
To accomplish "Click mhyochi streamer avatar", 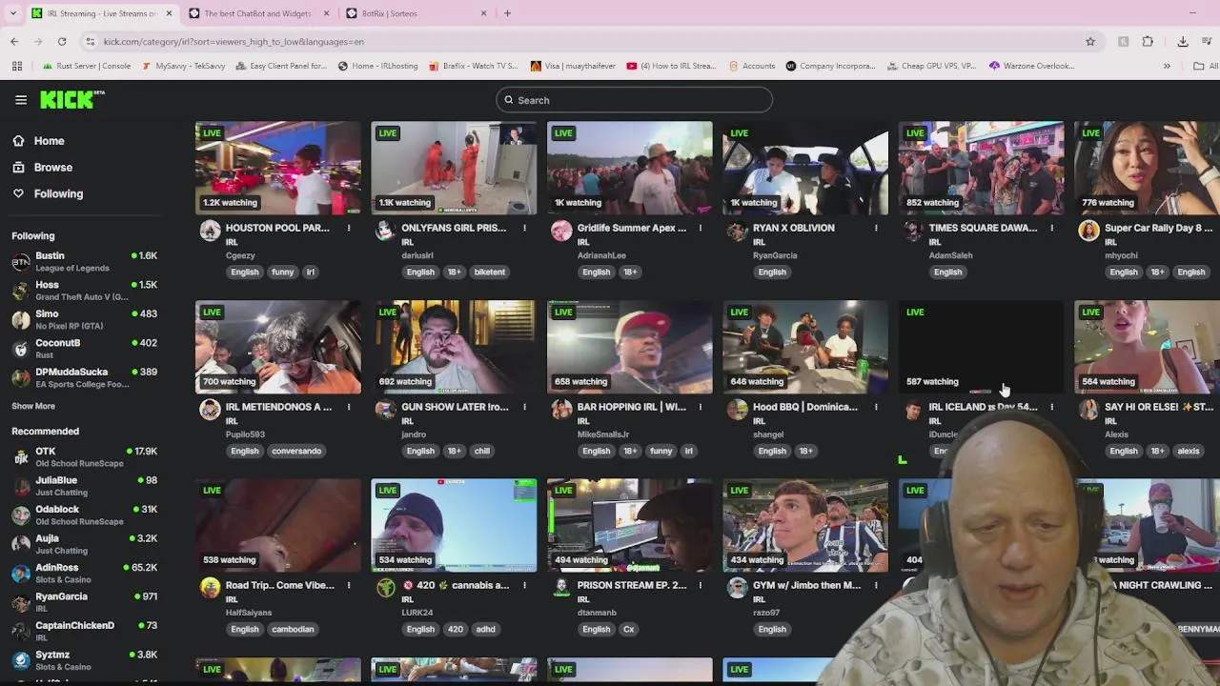I will [1088, 231].
